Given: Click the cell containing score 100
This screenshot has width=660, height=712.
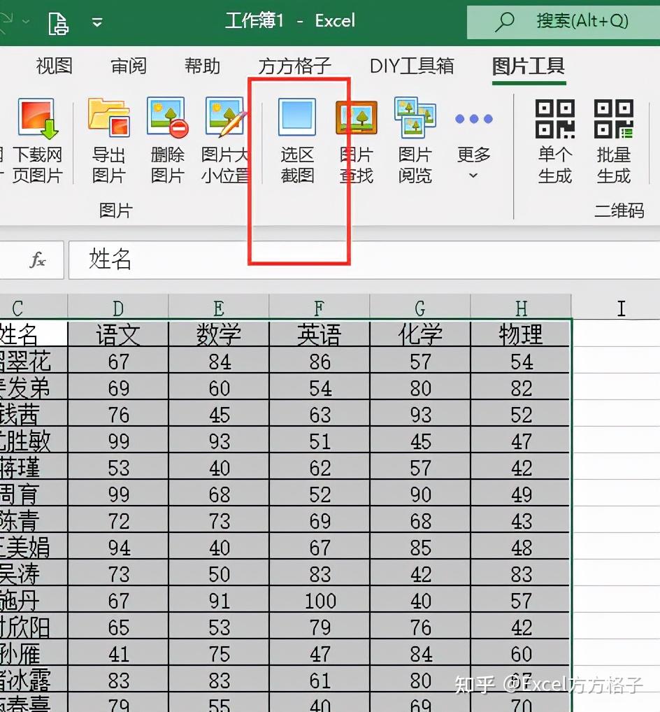Looking at the screenshot, I should point(318,600).
